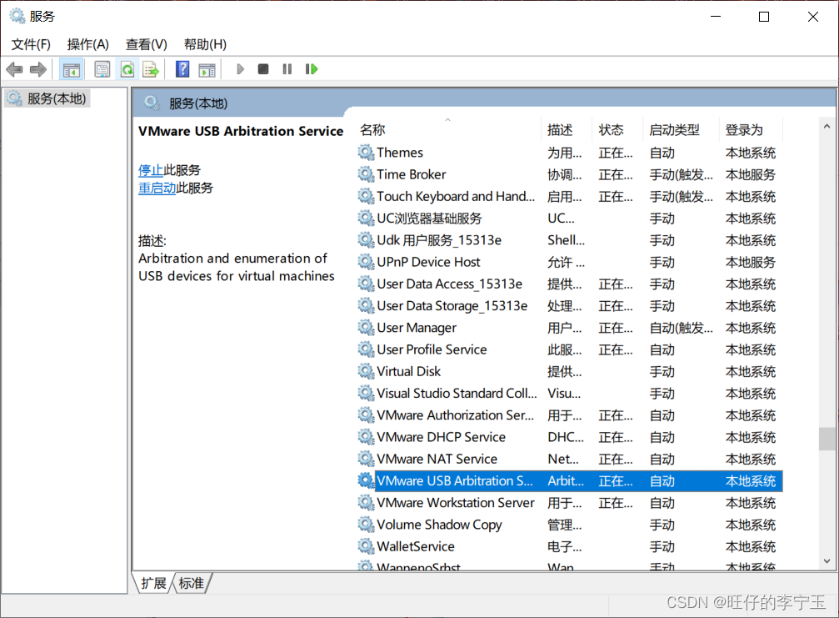Click the gear icon beside User Profile Service

(x=366, y=349)
